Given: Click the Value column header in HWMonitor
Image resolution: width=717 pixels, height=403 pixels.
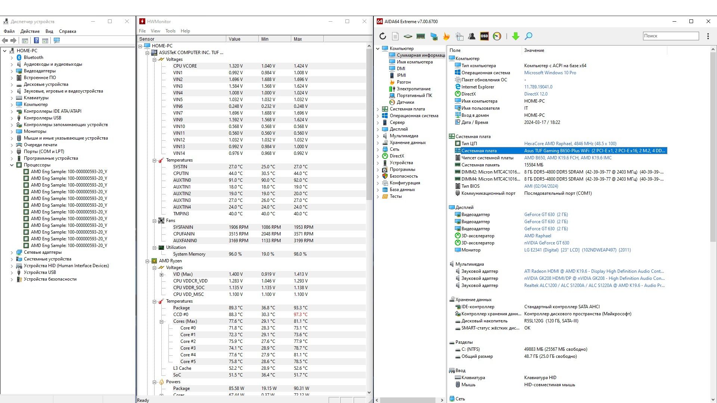Looking at the screenshot, I should click(242, 39).
